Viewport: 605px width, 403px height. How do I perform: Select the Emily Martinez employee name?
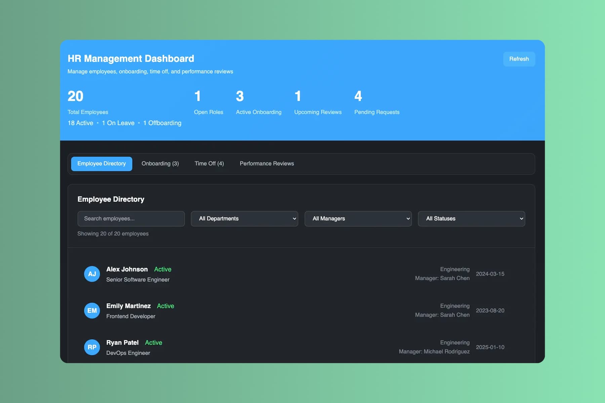coord(128,306)
